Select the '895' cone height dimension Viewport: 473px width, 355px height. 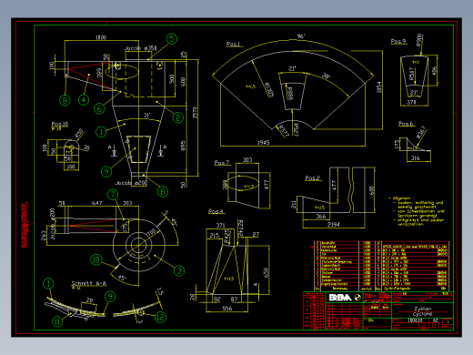[183, 146]
